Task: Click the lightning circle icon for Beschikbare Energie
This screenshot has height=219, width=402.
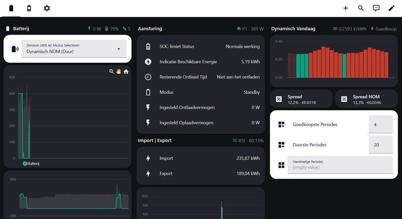Action: pos(148,62)
